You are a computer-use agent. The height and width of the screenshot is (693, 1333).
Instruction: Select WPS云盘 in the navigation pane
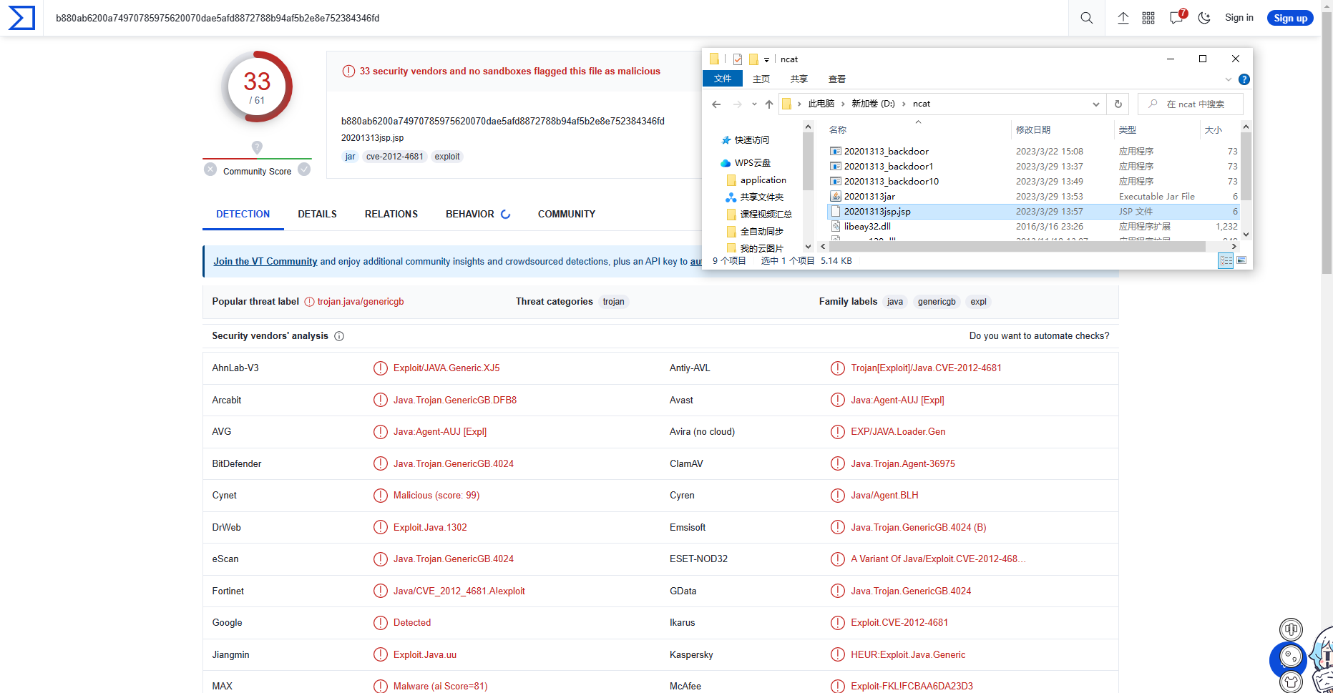(x=752, y=163)
